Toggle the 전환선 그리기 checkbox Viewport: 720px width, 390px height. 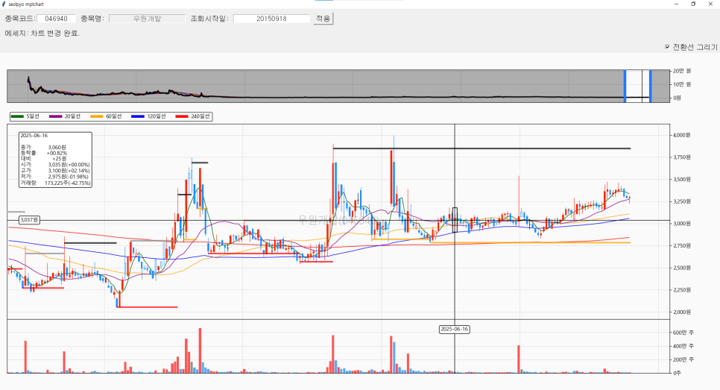pyautogui.click(x=667, y=47)
